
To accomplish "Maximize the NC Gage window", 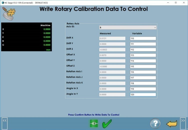I will pyautogui.click(x=176, y=3).
